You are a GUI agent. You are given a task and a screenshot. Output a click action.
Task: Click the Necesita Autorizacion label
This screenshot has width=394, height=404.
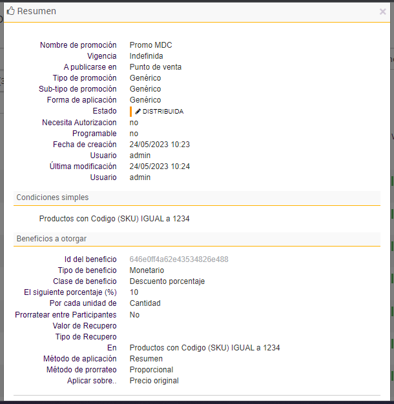[79, 123]
